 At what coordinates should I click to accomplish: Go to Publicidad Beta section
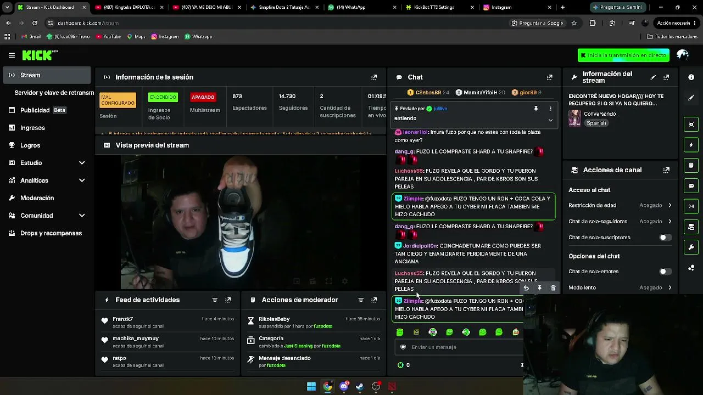(x=47, y=110)
